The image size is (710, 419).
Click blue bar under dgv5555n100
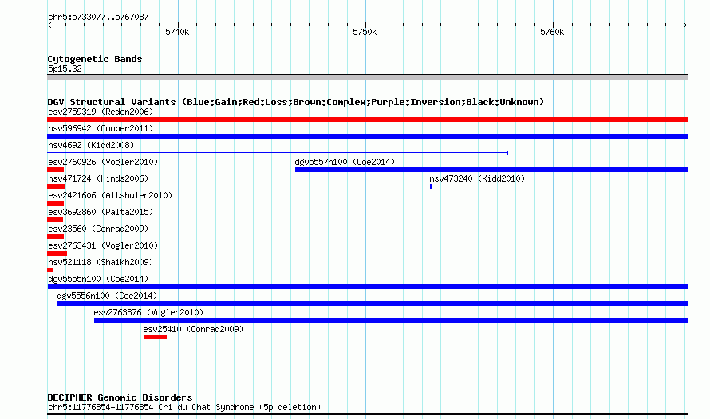[x=367, y=287]
